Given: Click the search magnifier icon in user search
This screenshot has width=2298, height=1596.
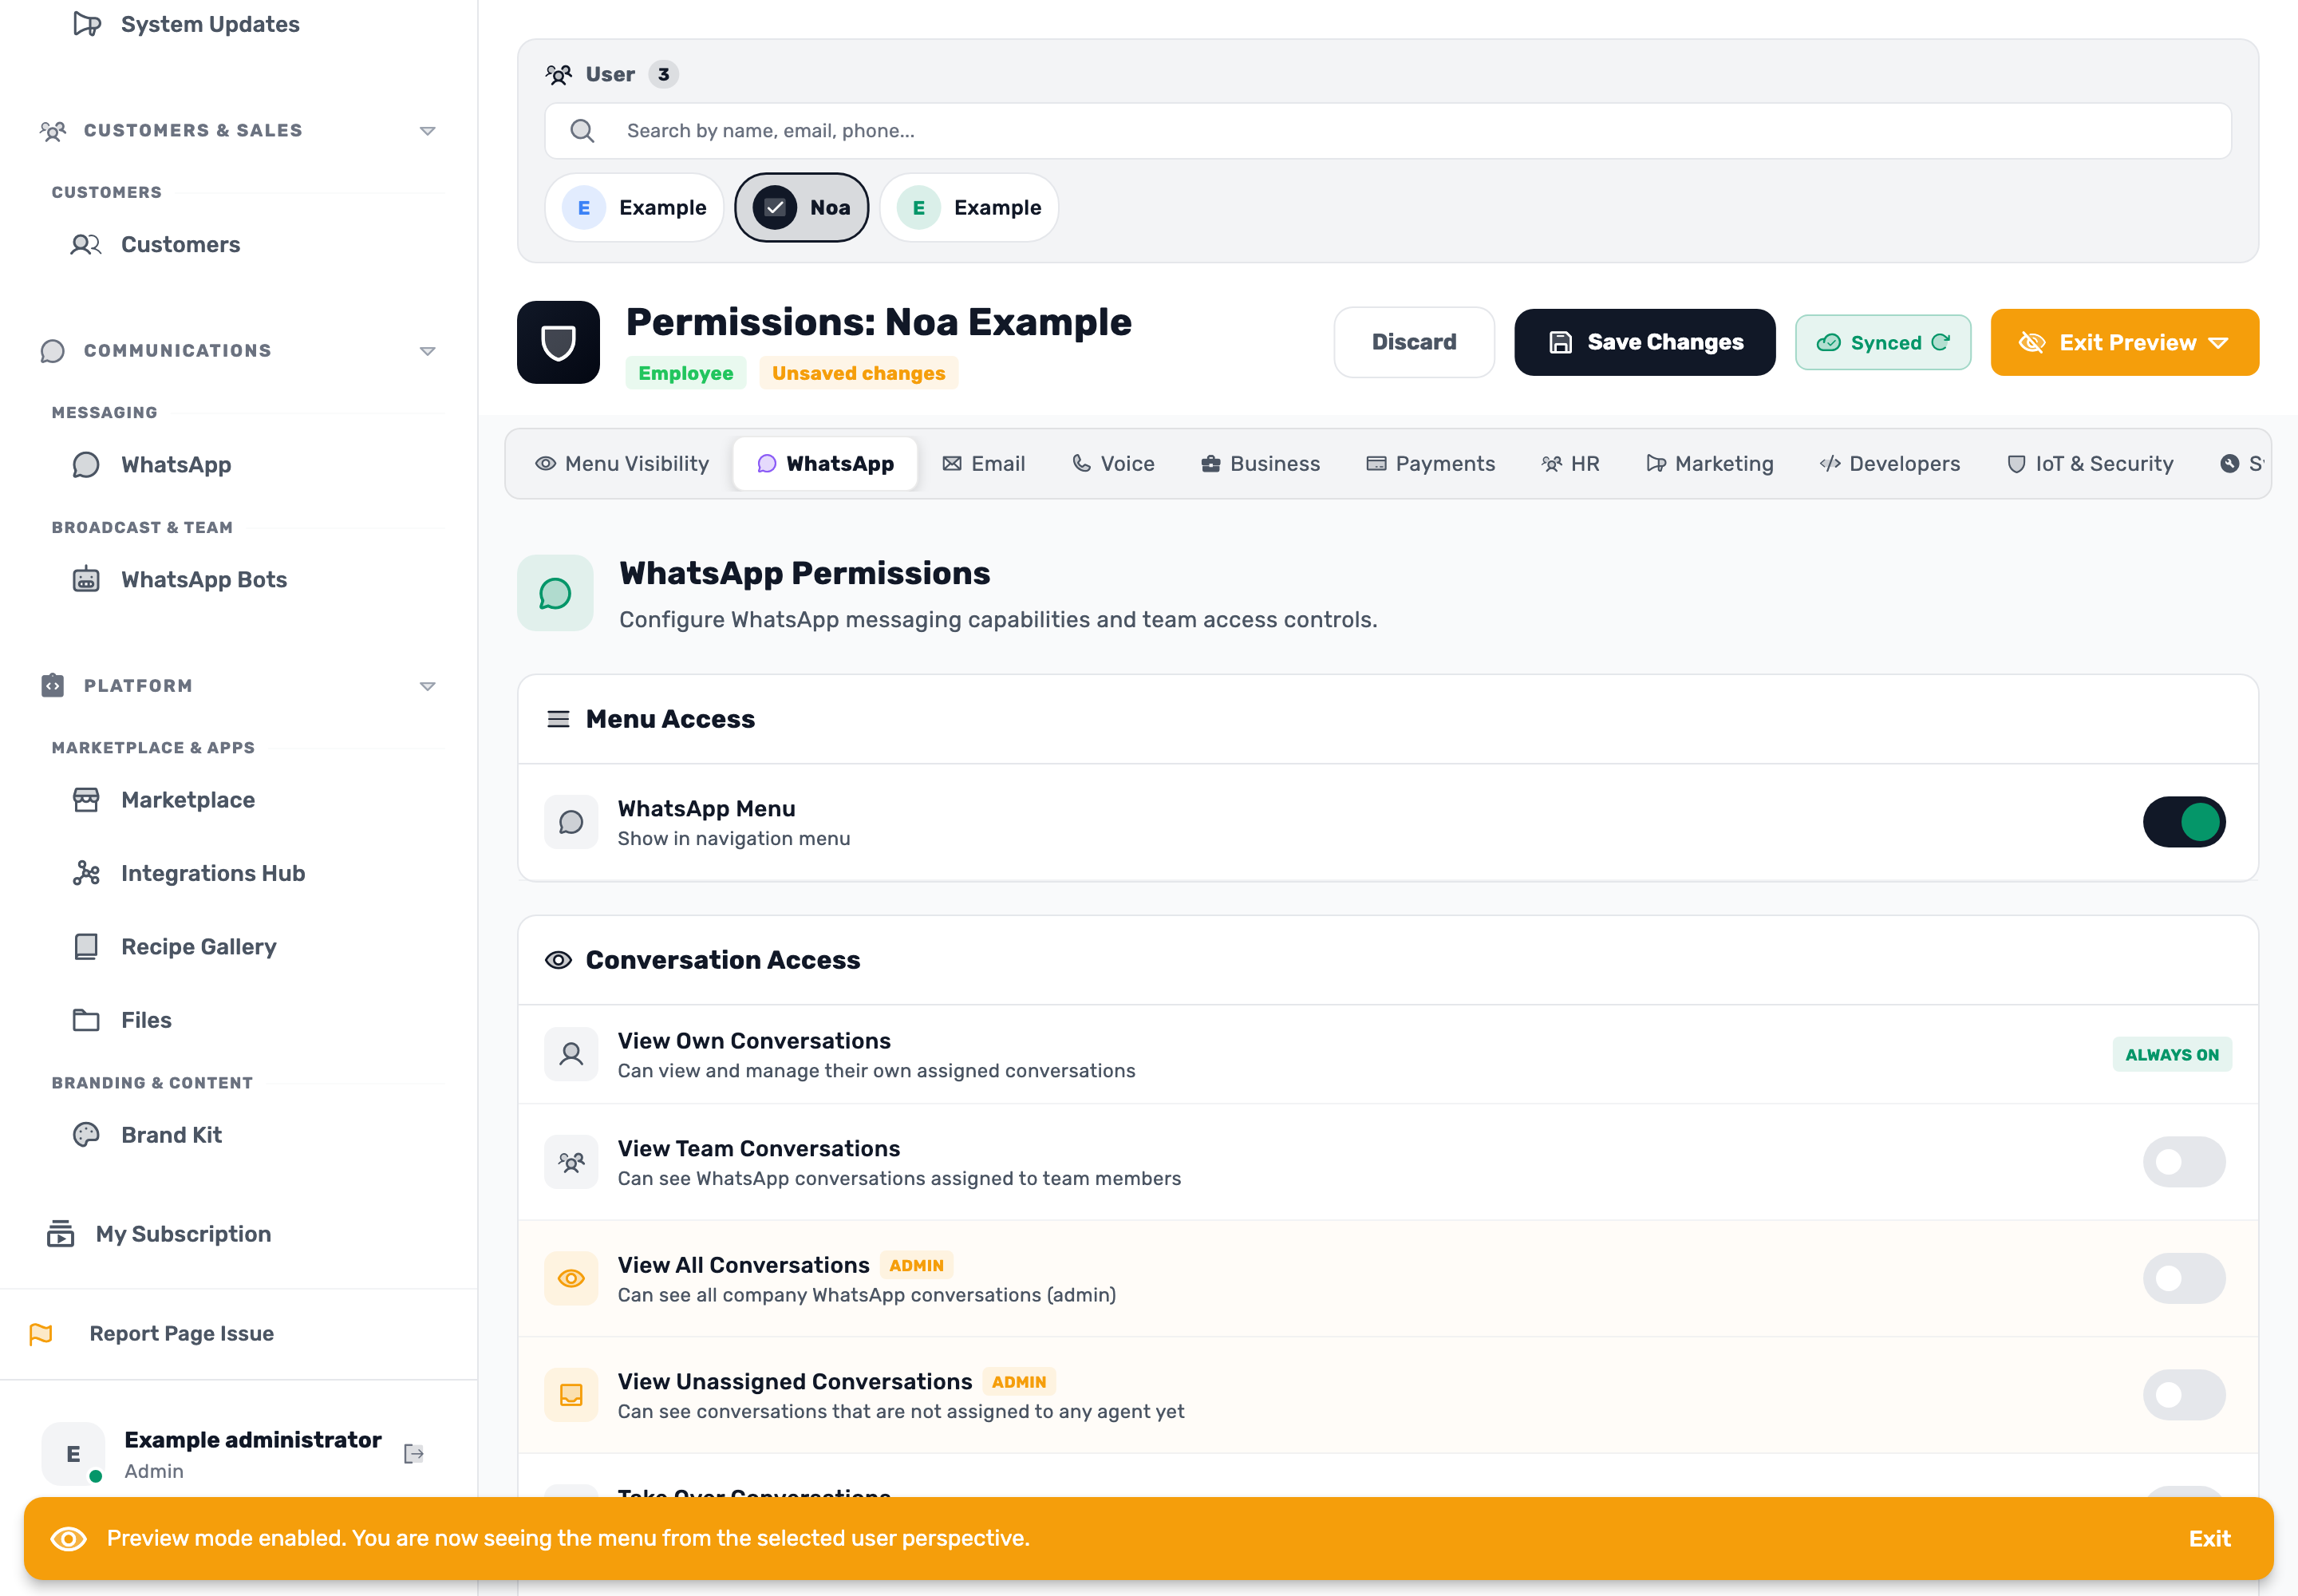Looking at the screenshot, I should 582,131.
